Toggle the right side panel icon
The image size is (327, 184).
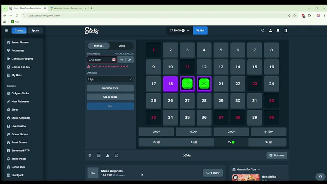(x=285, y=30)
